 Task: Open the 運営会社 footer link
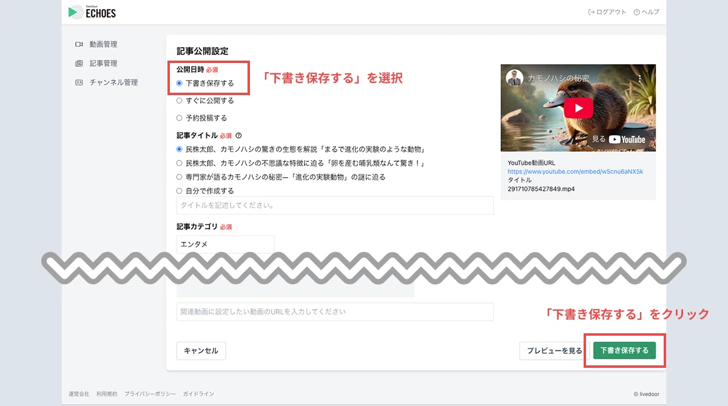point(79,394)
